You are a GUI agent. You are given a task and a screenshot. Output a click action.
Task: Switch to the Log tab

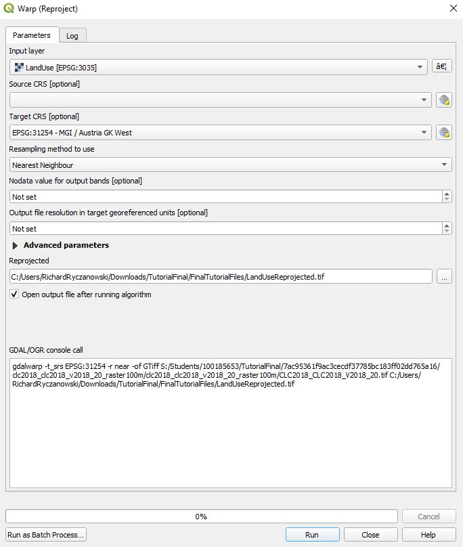(72, 35)
